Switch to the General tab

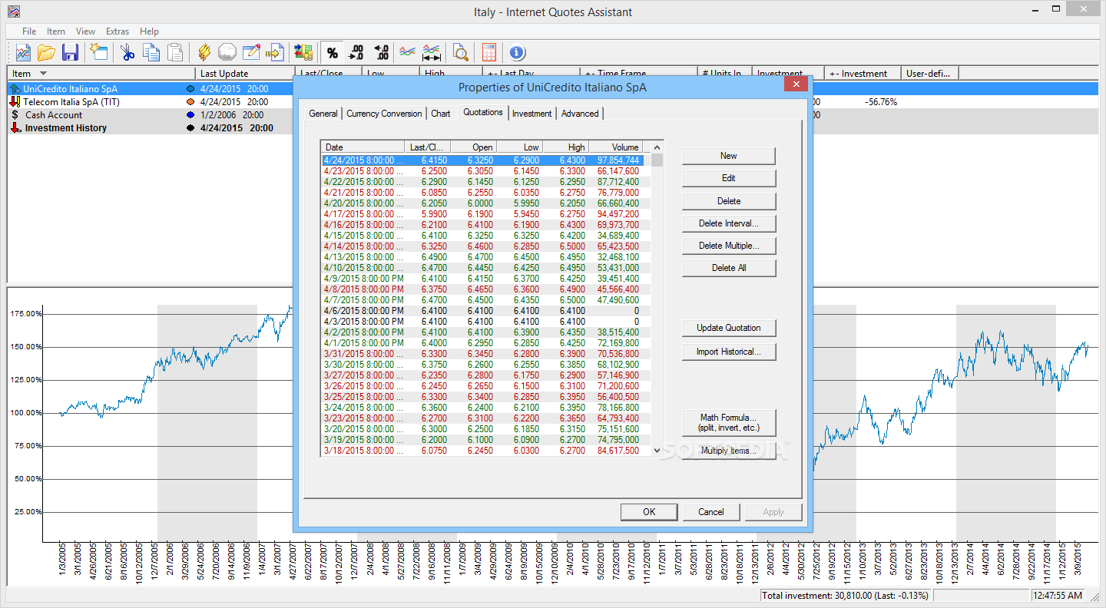click(x=323, y=114)
